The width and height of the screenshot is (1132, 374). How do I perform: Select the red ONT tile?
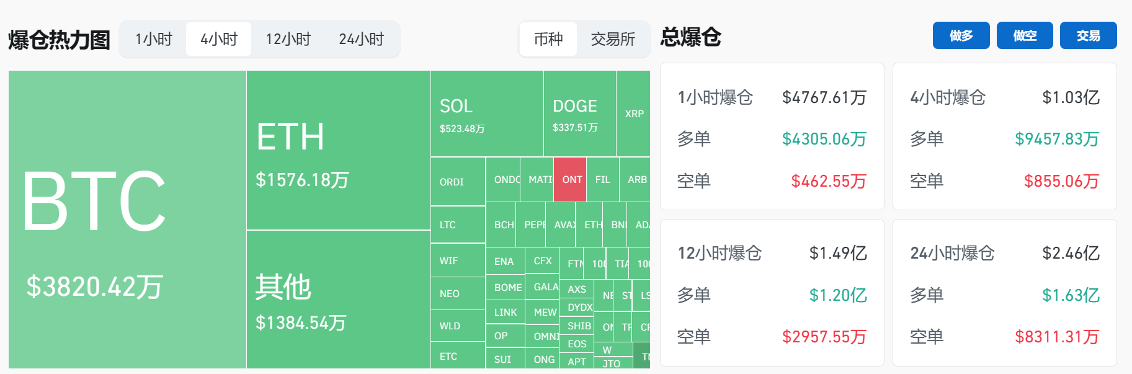570,179
